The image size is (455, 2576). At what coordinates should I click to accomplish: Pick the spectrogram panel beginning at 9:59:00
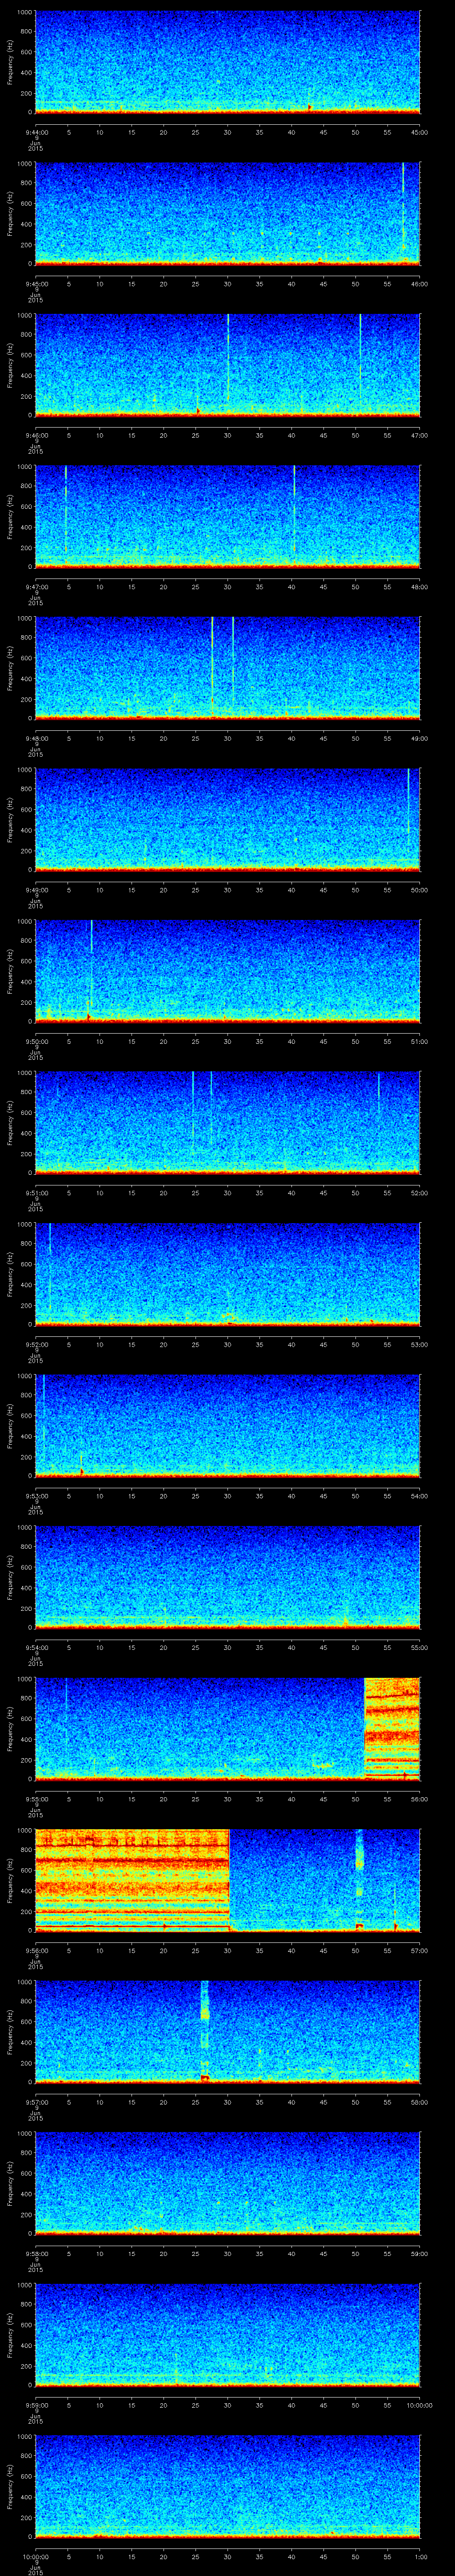(227, 2334)
